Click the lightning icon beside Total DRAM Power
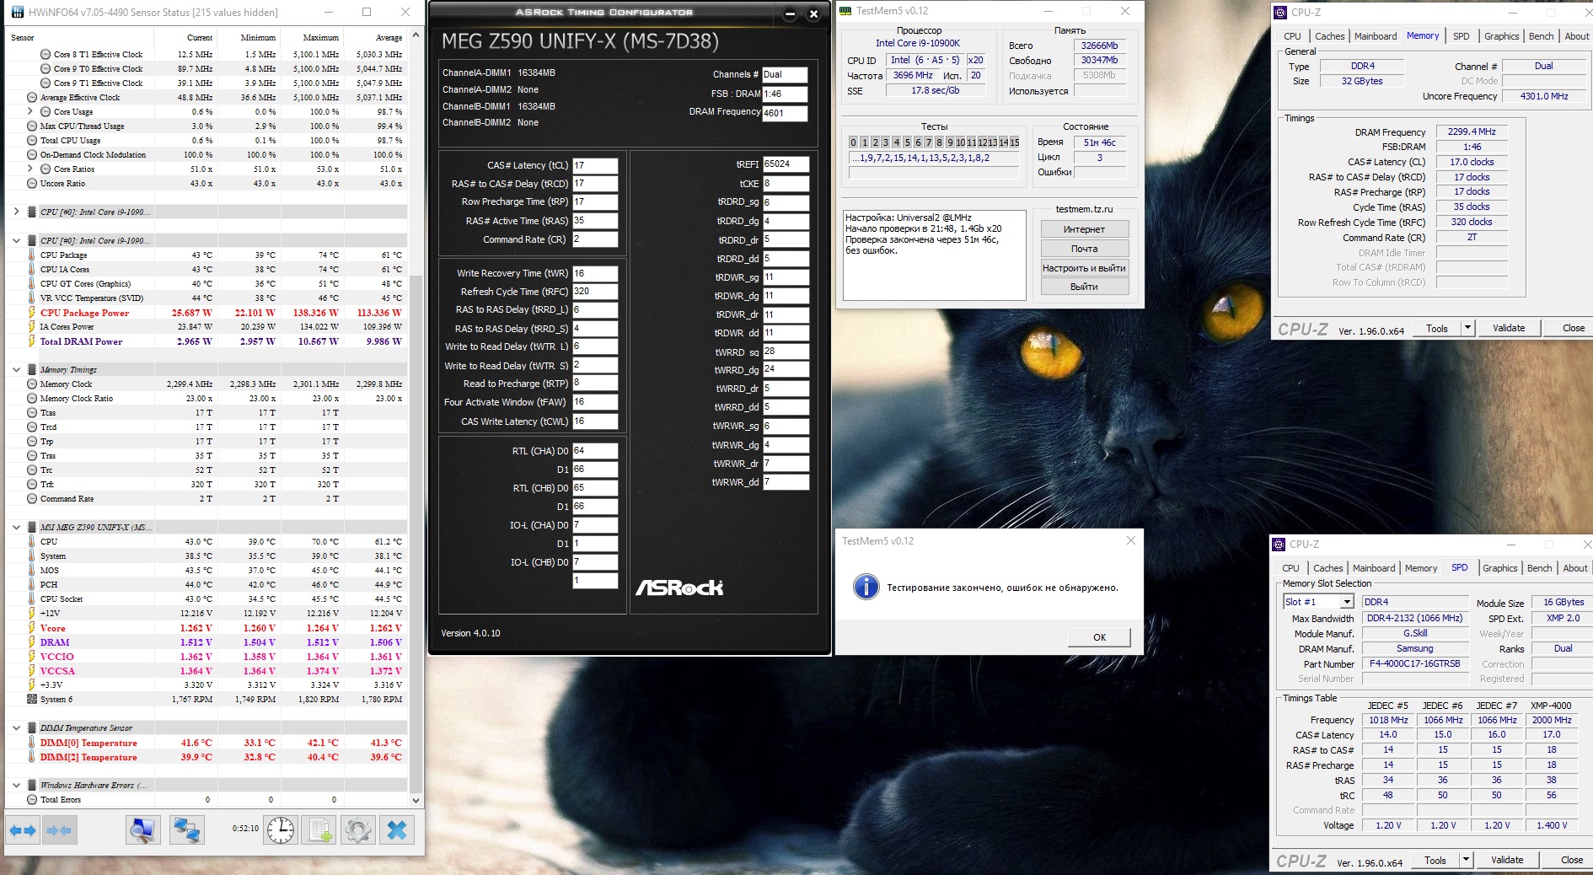The height and width of the screenshot is (875, 1593). (32, 341)
